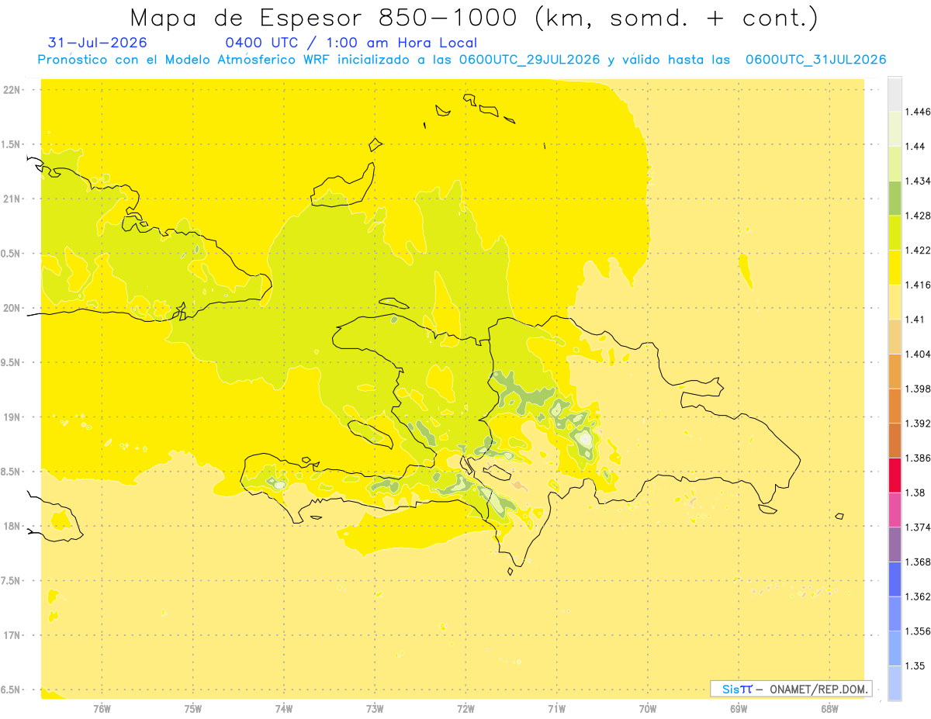Click the colorbar value '1.398'
Image resolution: width=931 pixels, height=719 pixels.
tap(919, 389)
